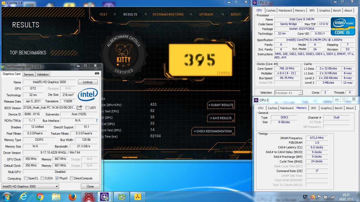Click the Bus Interface question mark icon
This screenshot has height=202, width=360.
pos(97,120)
